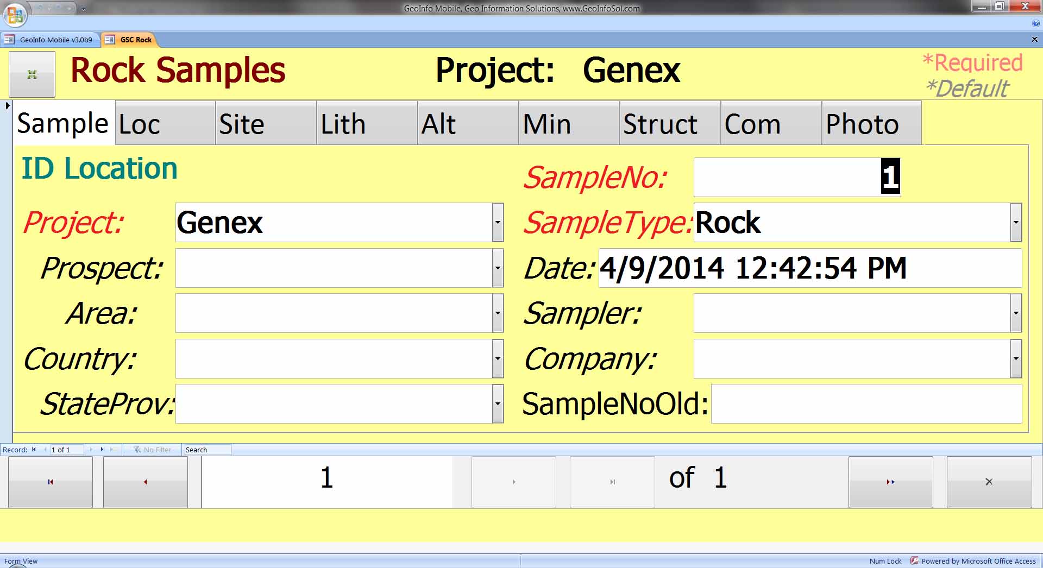This screenshot has width=1043, height=568.
Task: Expand the Project dropdown
Action: click(498, 223)
